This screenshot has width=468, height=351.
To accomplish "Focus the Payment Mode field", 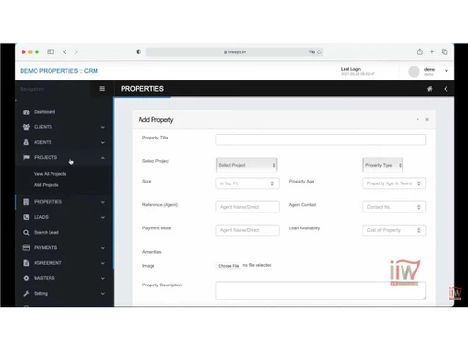I will click(247, 230).
